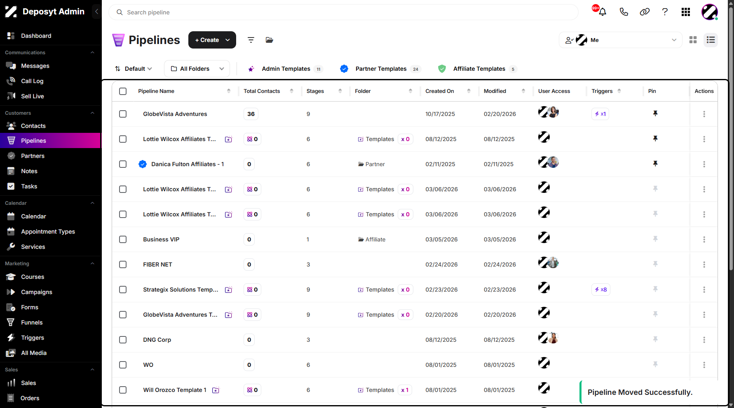
Task: Click the Search pipeline field
Action: tap(343, 12)
